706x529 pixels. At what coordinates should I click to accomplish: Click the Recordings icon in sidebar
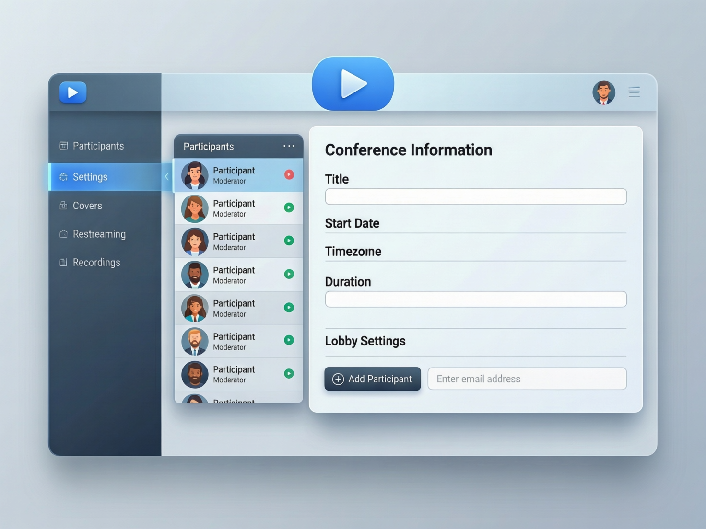click(63, 262)
